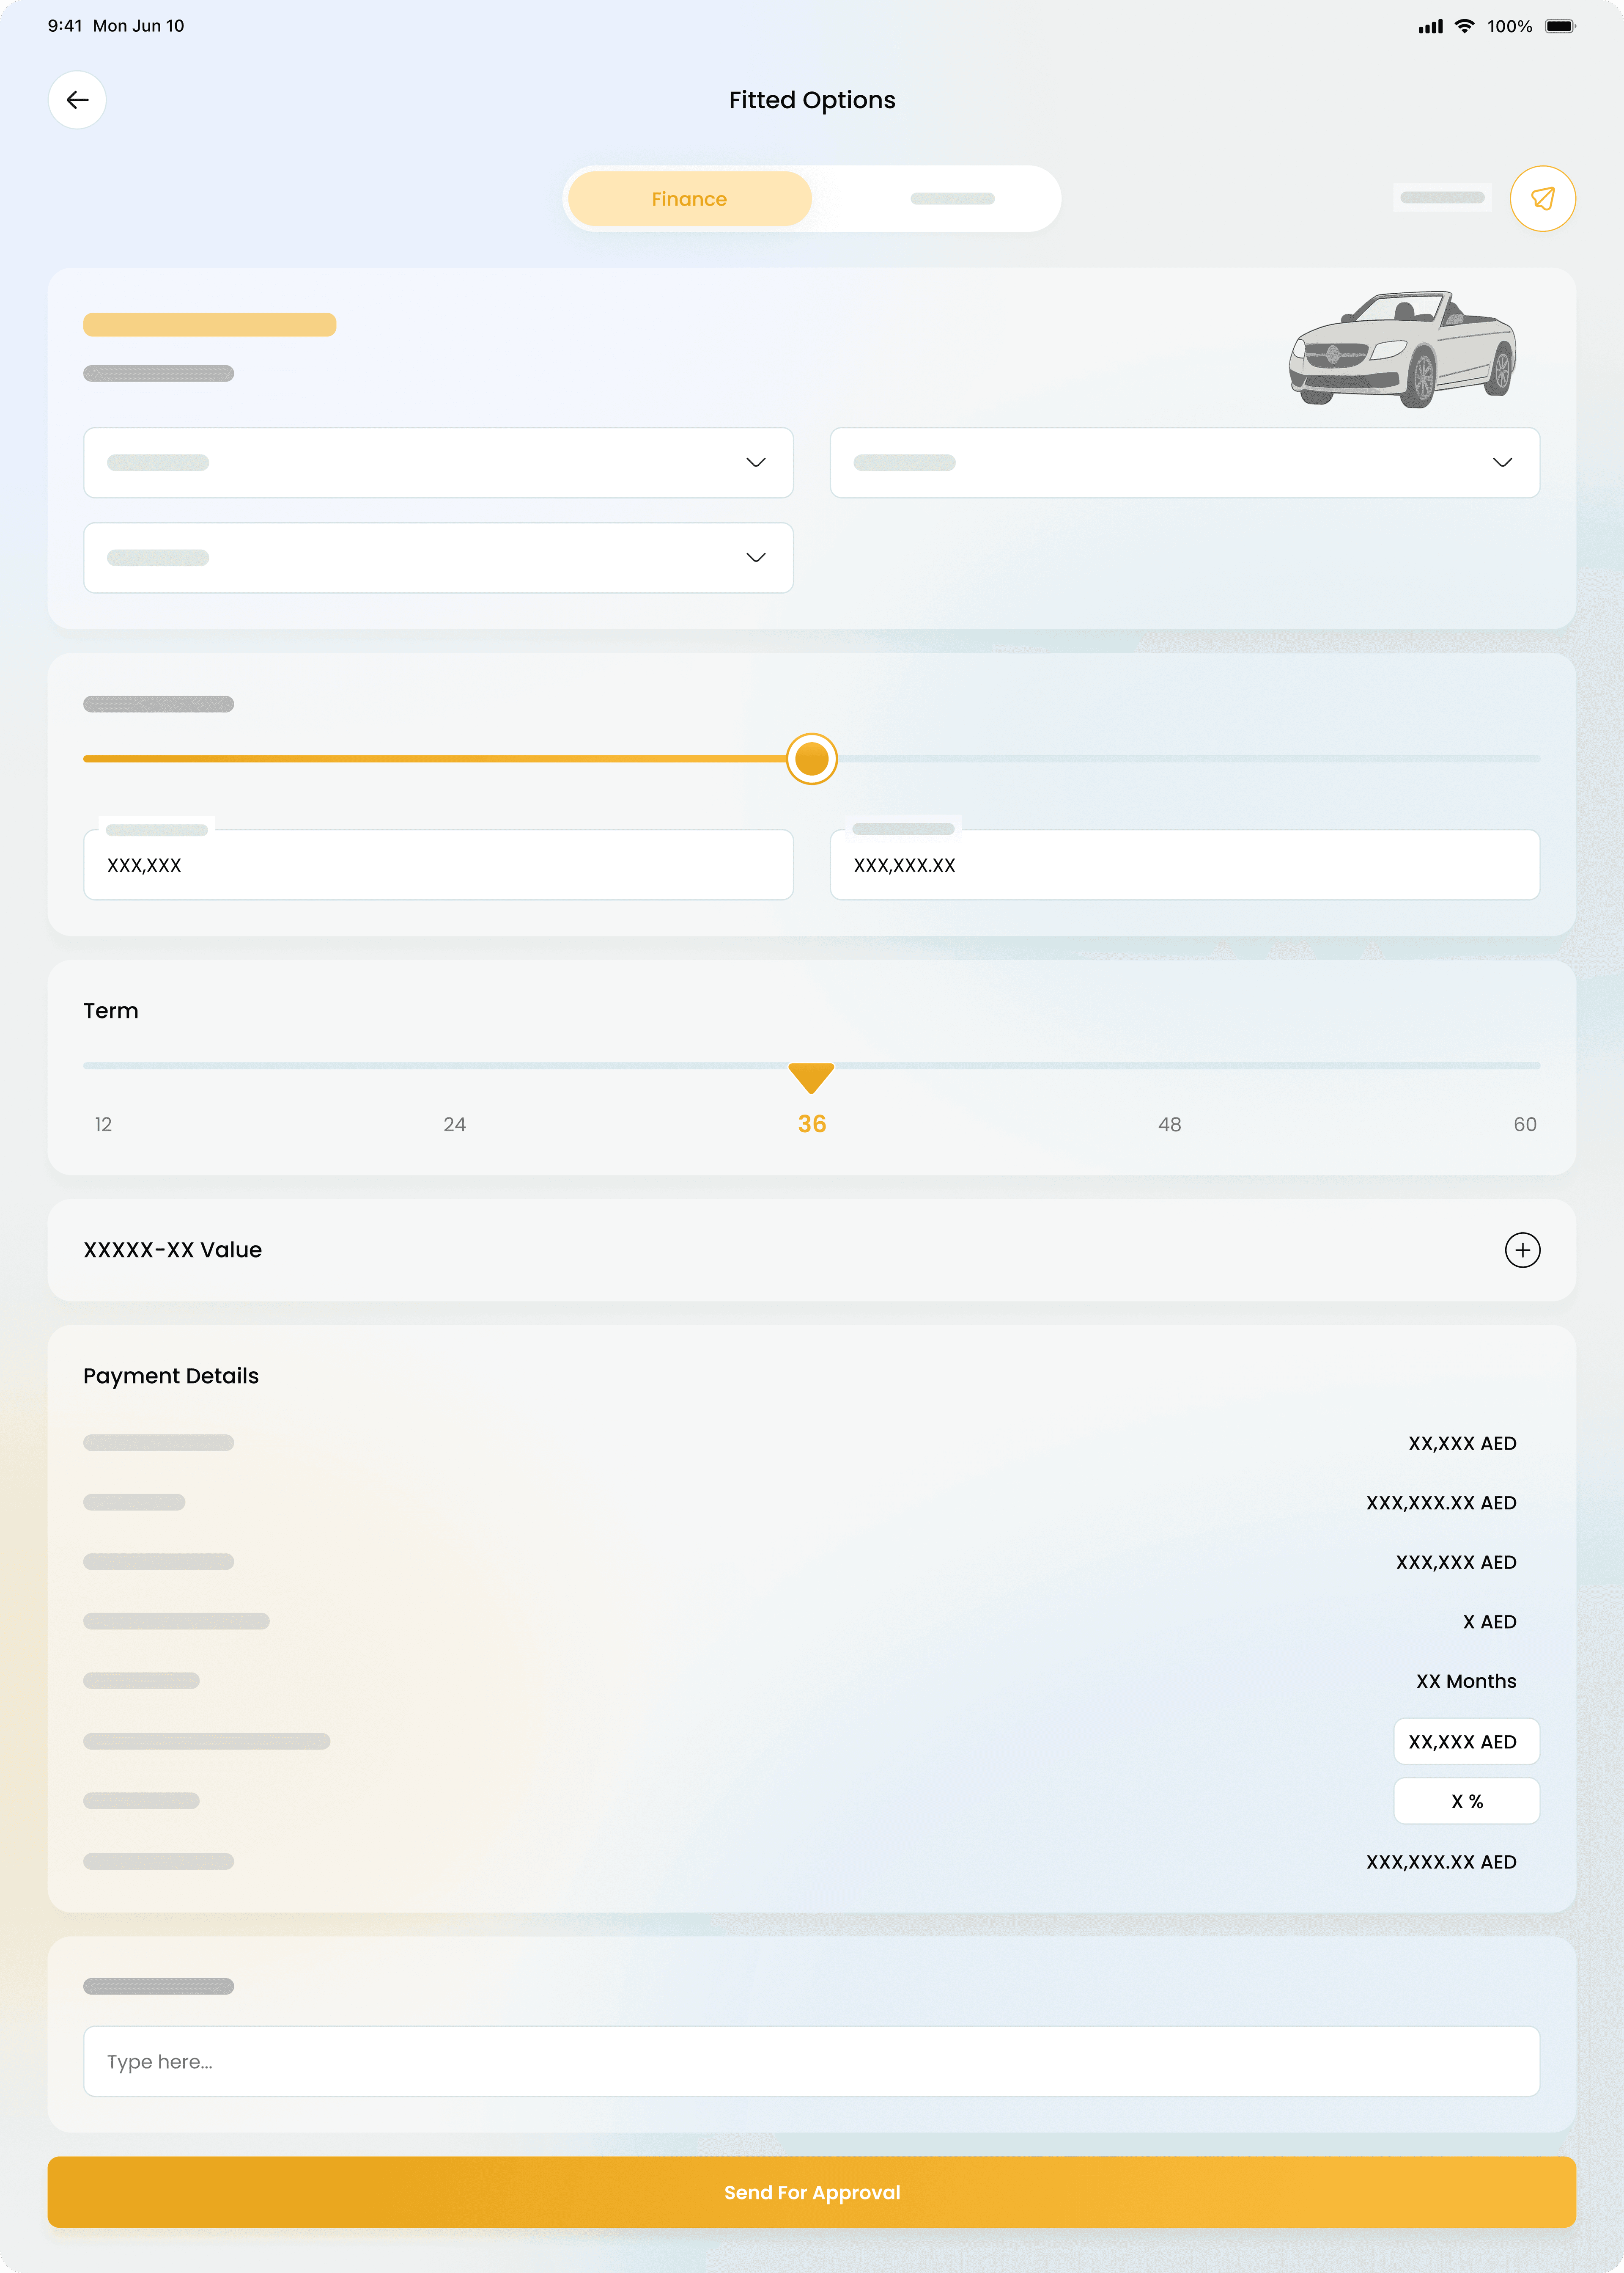Image resolution: width=1624 pixels, height=2273 pixels.
Task: Open the dropdown below the car image
Action: (1184, 462)
